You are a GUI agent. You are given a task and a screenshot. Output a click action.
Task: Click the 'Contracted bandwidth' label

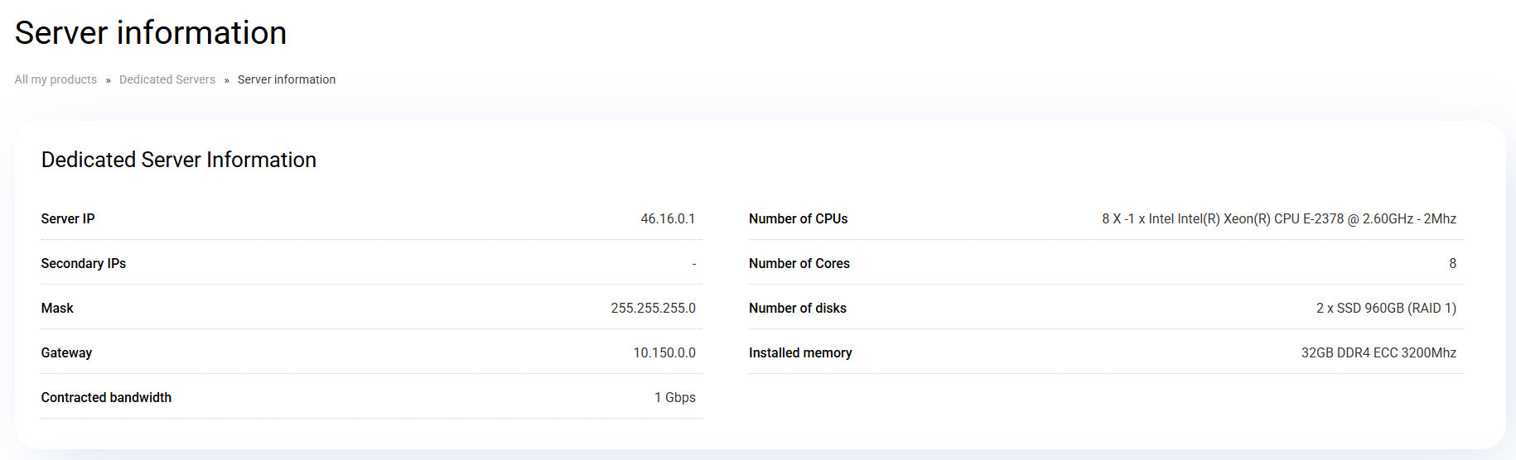[106, 397]
